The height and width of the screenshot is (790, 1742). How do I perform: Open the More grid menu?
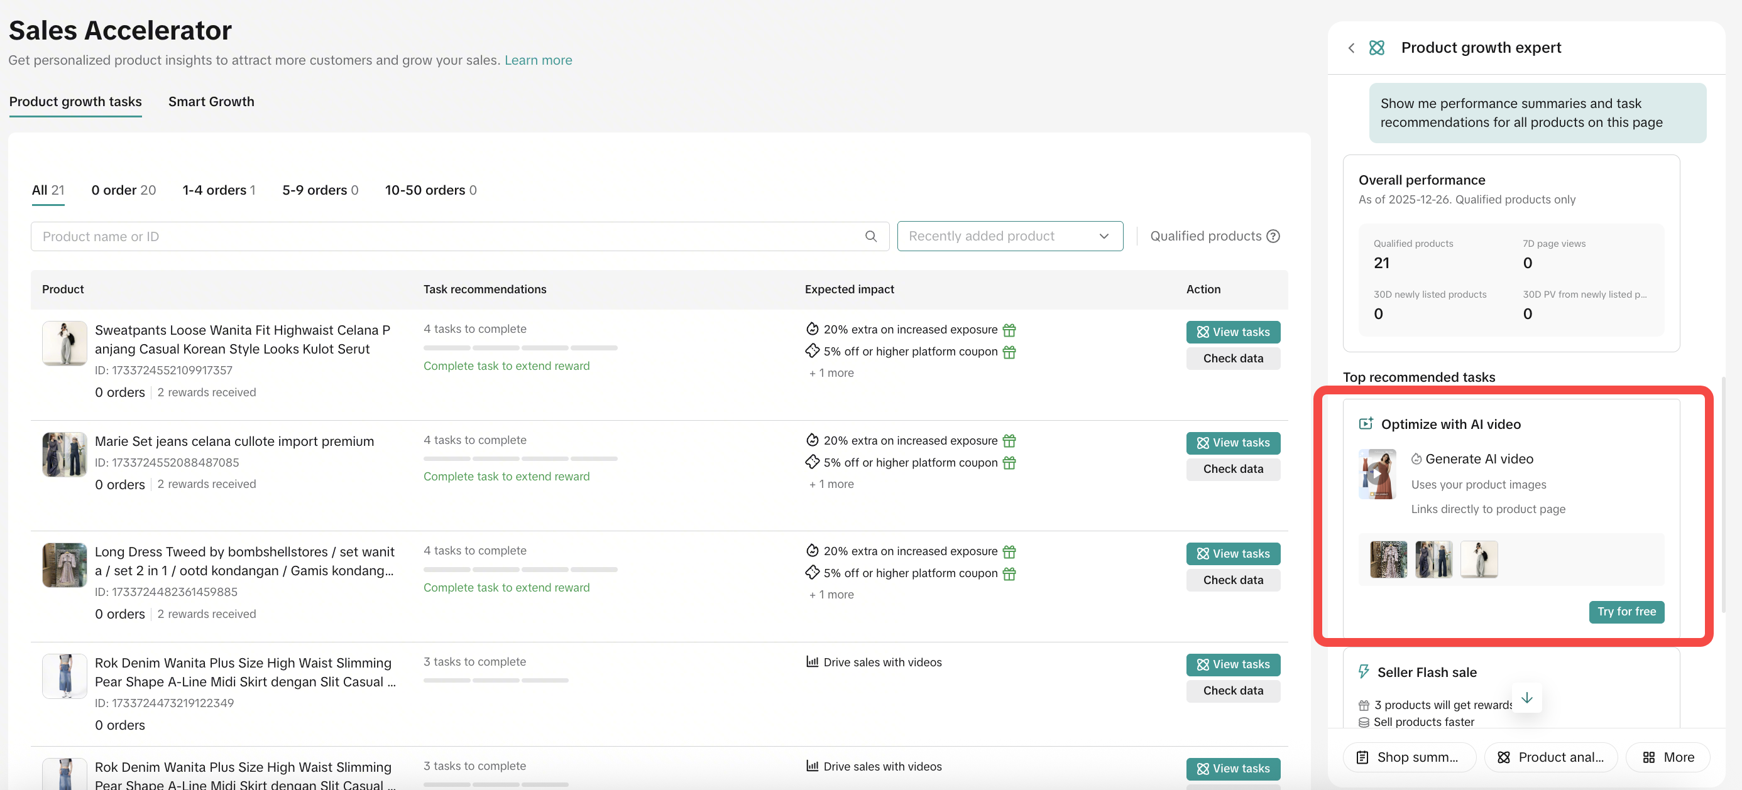click(x=1668, y=757)
